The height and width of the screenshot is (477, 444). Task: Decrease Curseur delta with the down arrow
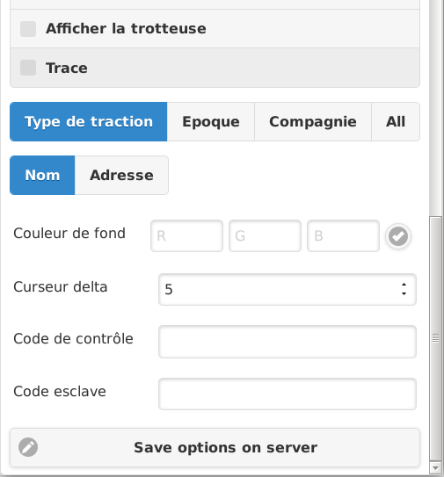point(404,294)
